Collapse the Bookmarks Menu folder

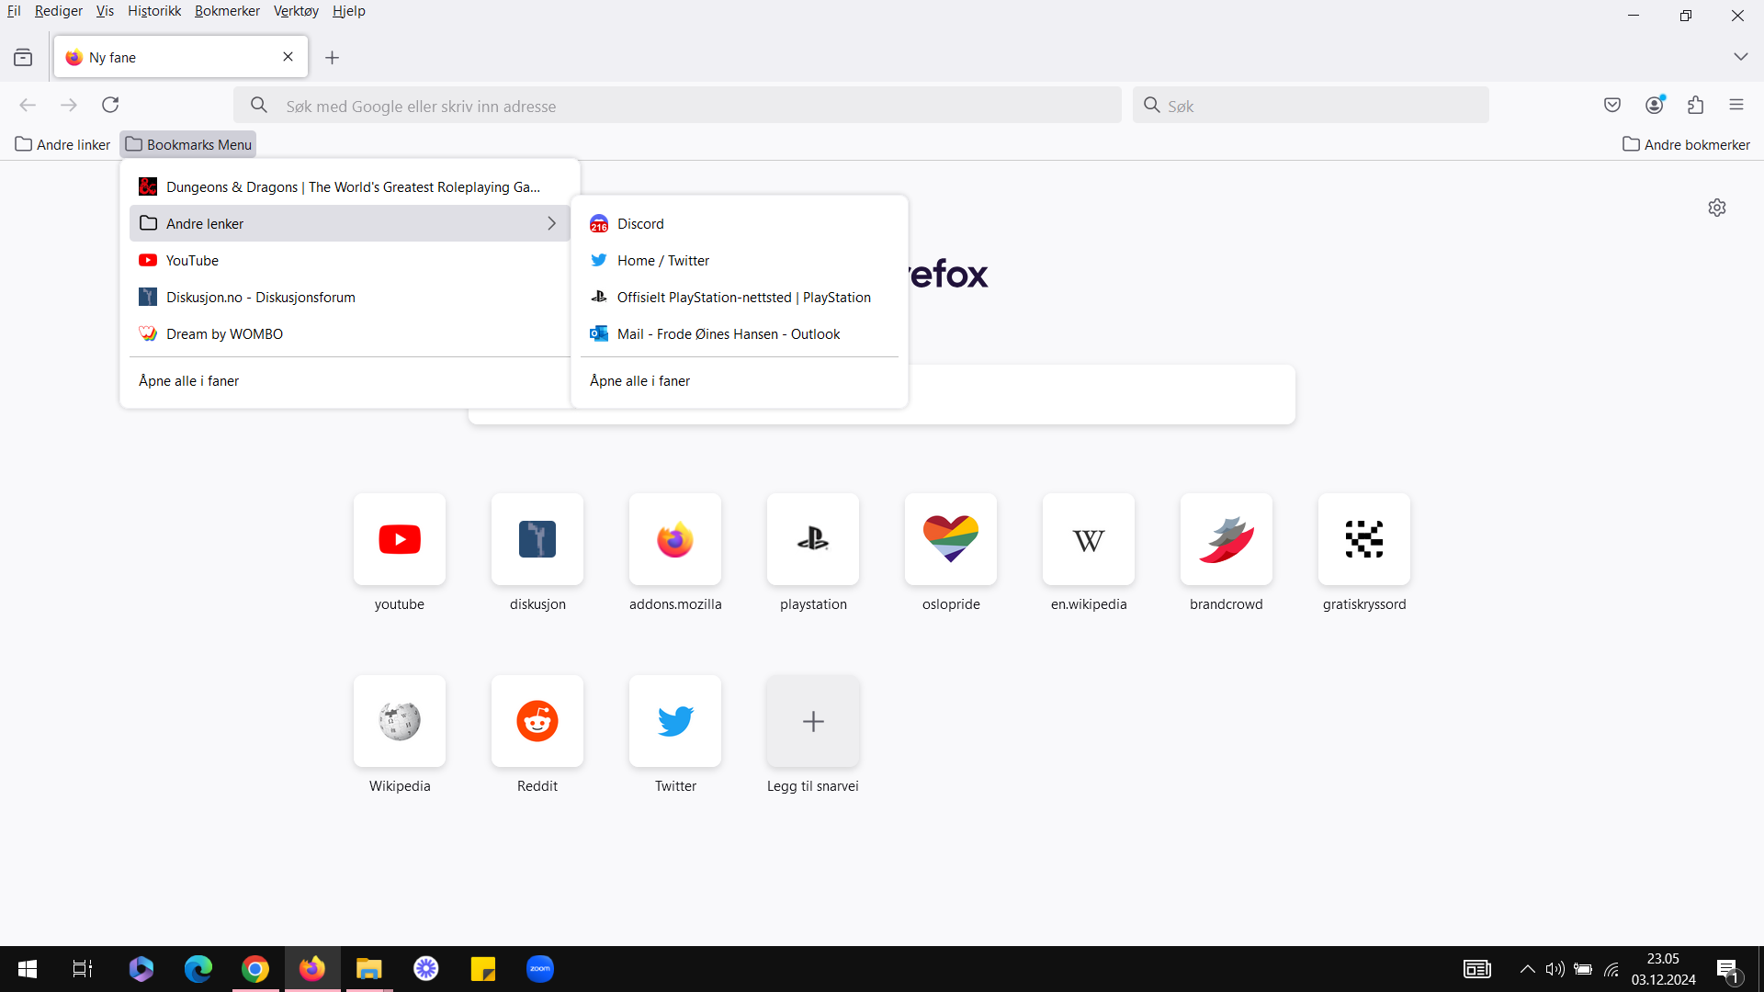pos(188,144)
